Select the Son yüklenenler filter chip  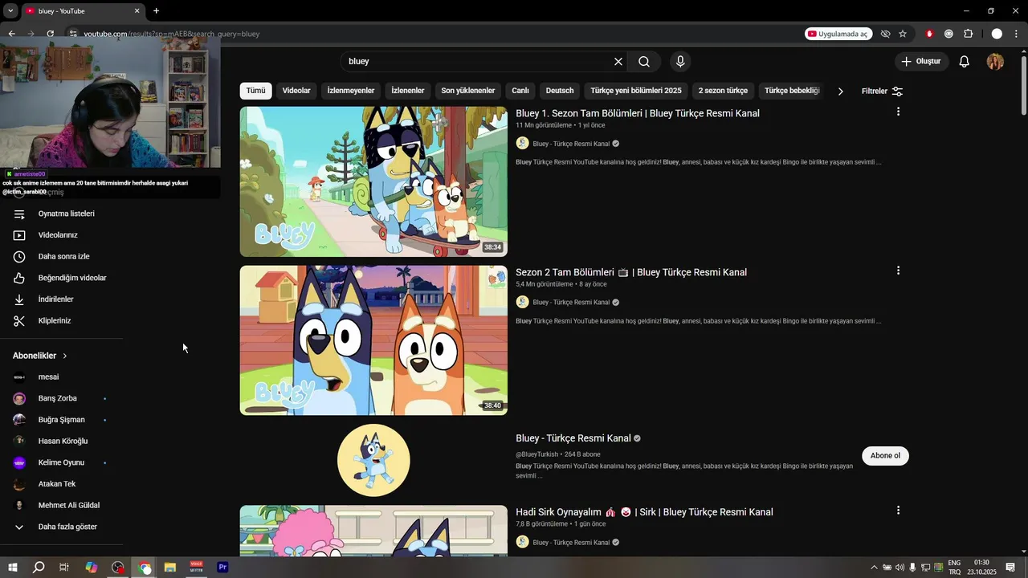tap(468, 91)
